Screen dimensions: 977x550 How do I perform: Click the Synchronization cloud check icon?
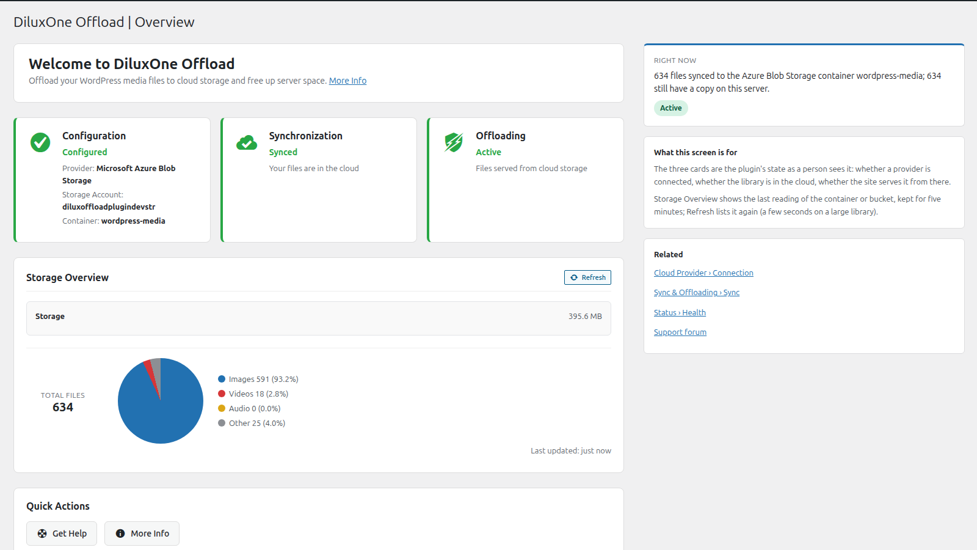(x=247, y=142)
